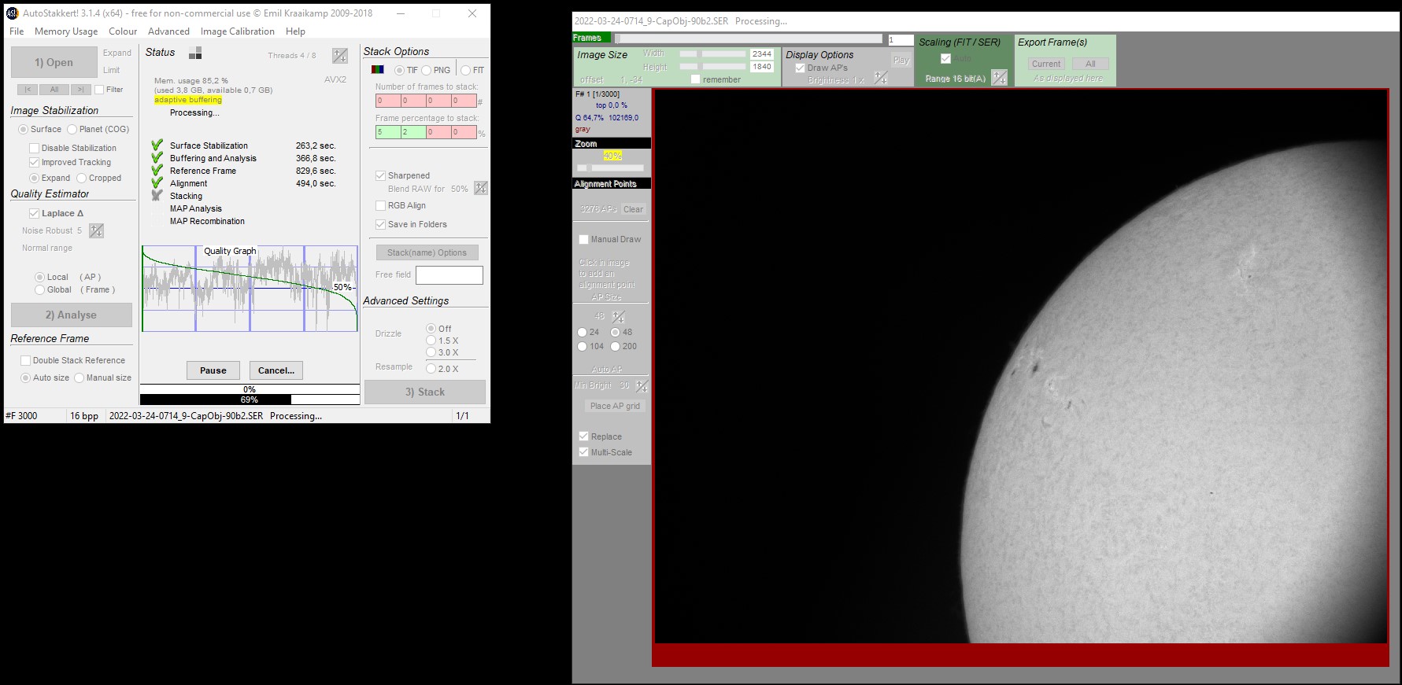Click first Frame percentage to stack field

coord(388,132)
